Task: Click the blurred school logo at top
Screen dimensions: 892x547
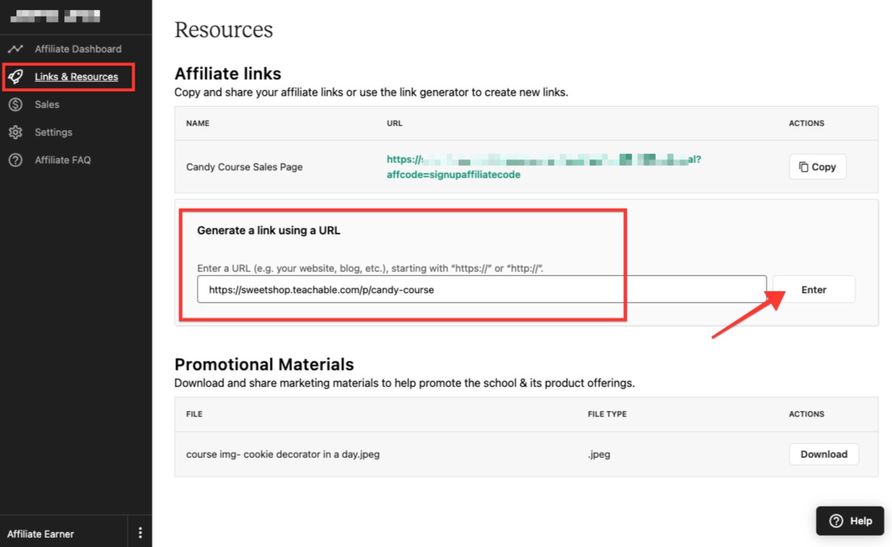Action: click(55, 16)
